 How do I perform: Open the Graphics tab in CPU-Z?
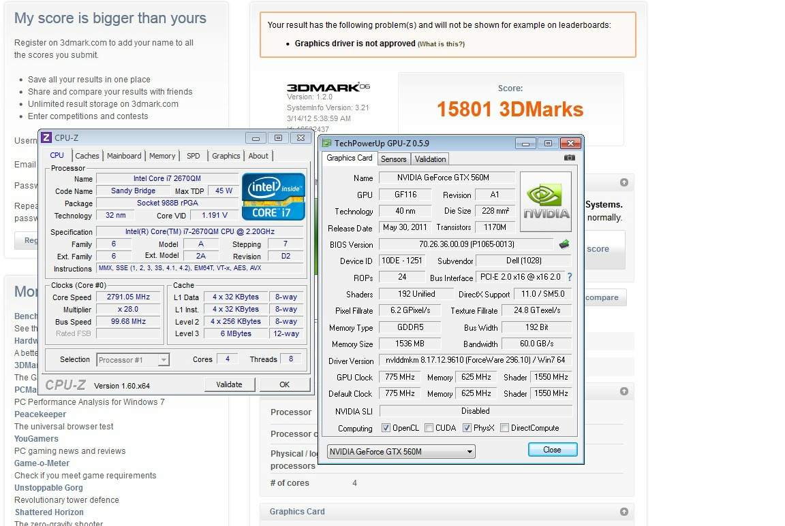(226, 156)
